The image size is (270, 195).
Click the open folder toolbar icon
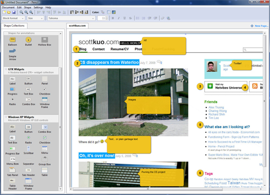(9, 12)
